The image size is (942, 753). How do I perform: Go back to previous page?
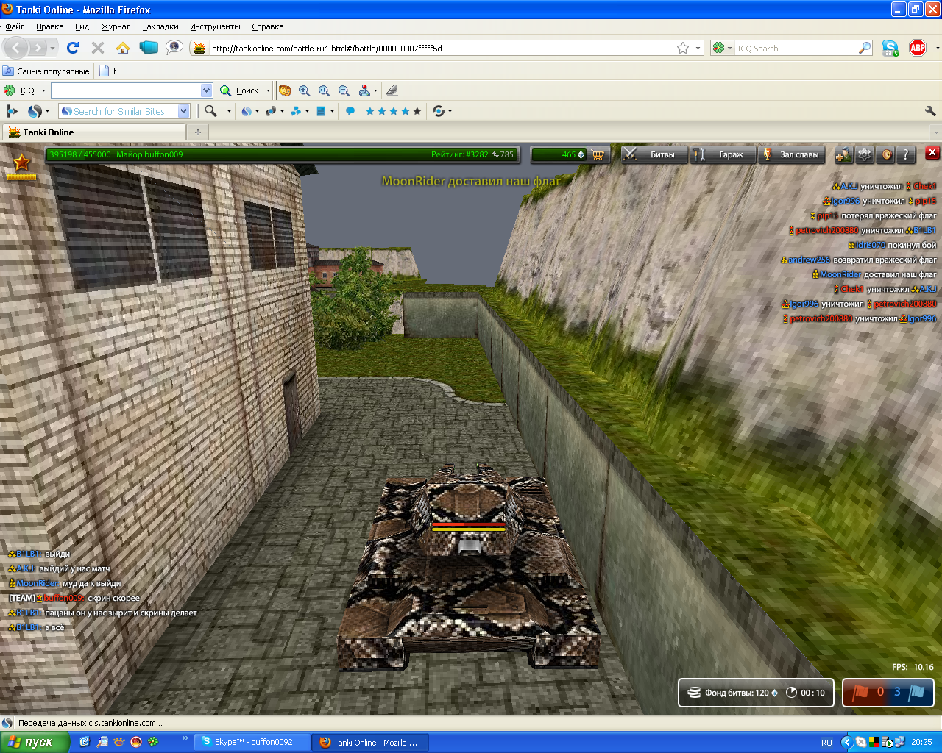click(17, 48)
